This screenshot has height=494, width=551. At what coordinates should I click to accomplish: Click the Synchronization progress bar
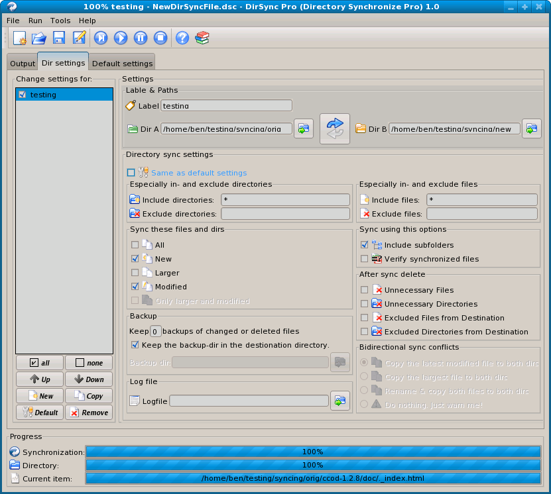[x=313, y=452]
